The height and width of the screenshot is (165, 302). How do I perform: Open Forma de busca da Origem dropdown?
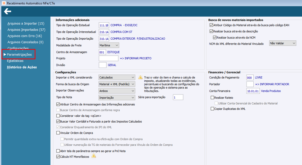click(117, 84)
